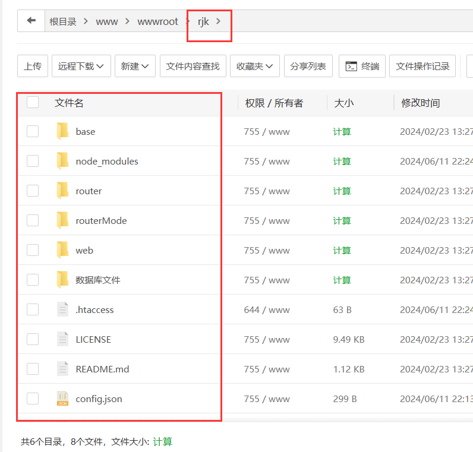Calculate size of node_modules folder

pyautogui.click(x=342, y=162)
